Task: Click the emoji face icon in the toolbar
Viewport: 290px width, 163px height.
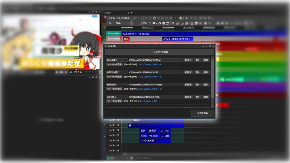Action: pyautogui.click(x=177, y=23)
